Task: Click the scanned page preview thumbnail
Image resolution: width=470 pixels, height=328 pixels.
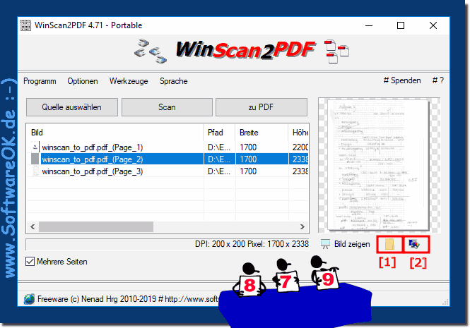Action: click(x=378, y=165)
